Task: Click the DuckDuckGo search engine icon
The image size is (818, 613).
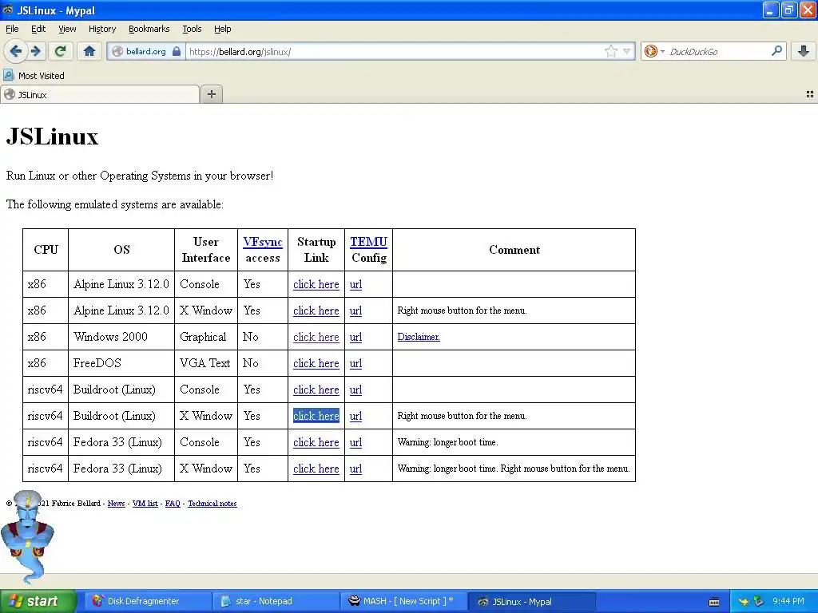Action: click(x=650, y=51)
